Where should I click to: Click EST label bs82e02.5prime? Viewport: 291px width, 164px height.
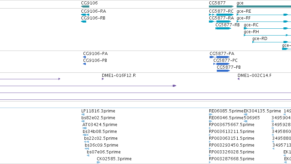pos(98,118)
